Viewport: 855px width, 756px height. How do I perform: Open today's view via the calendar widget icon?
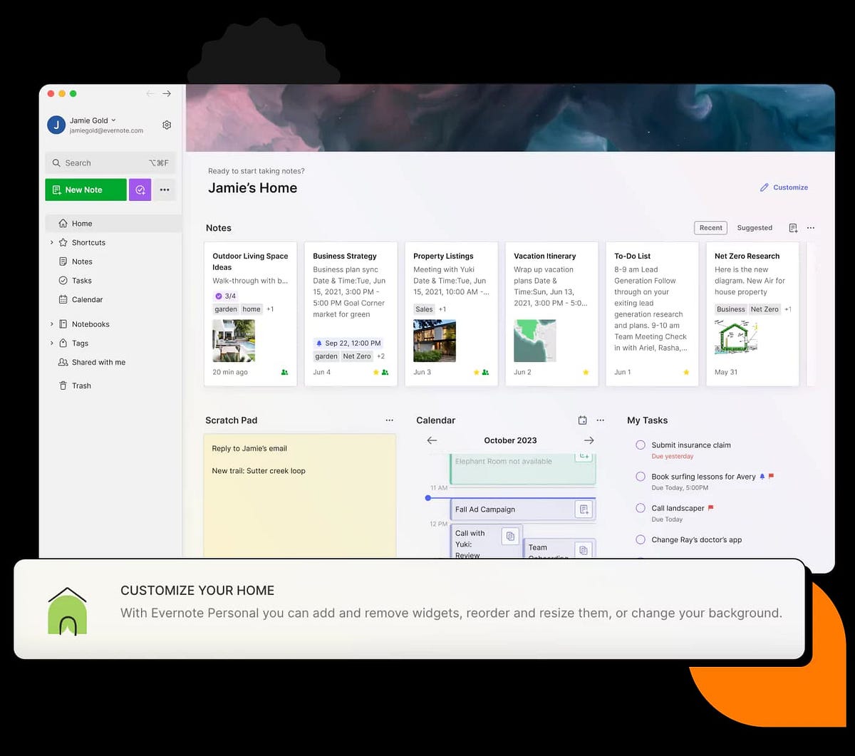click(582, 420)
